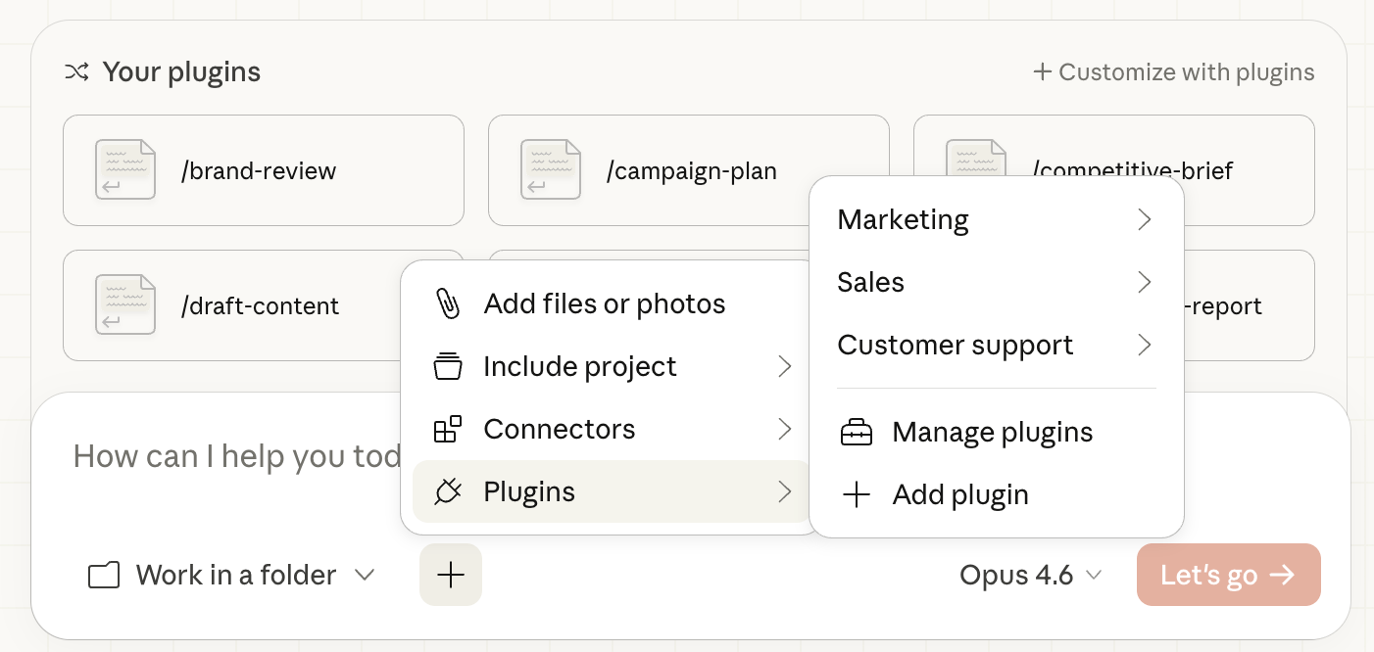The width and height of the screenshot is (1374, 652).
Task: Click the Let's go button
Action: point(1228,575)
